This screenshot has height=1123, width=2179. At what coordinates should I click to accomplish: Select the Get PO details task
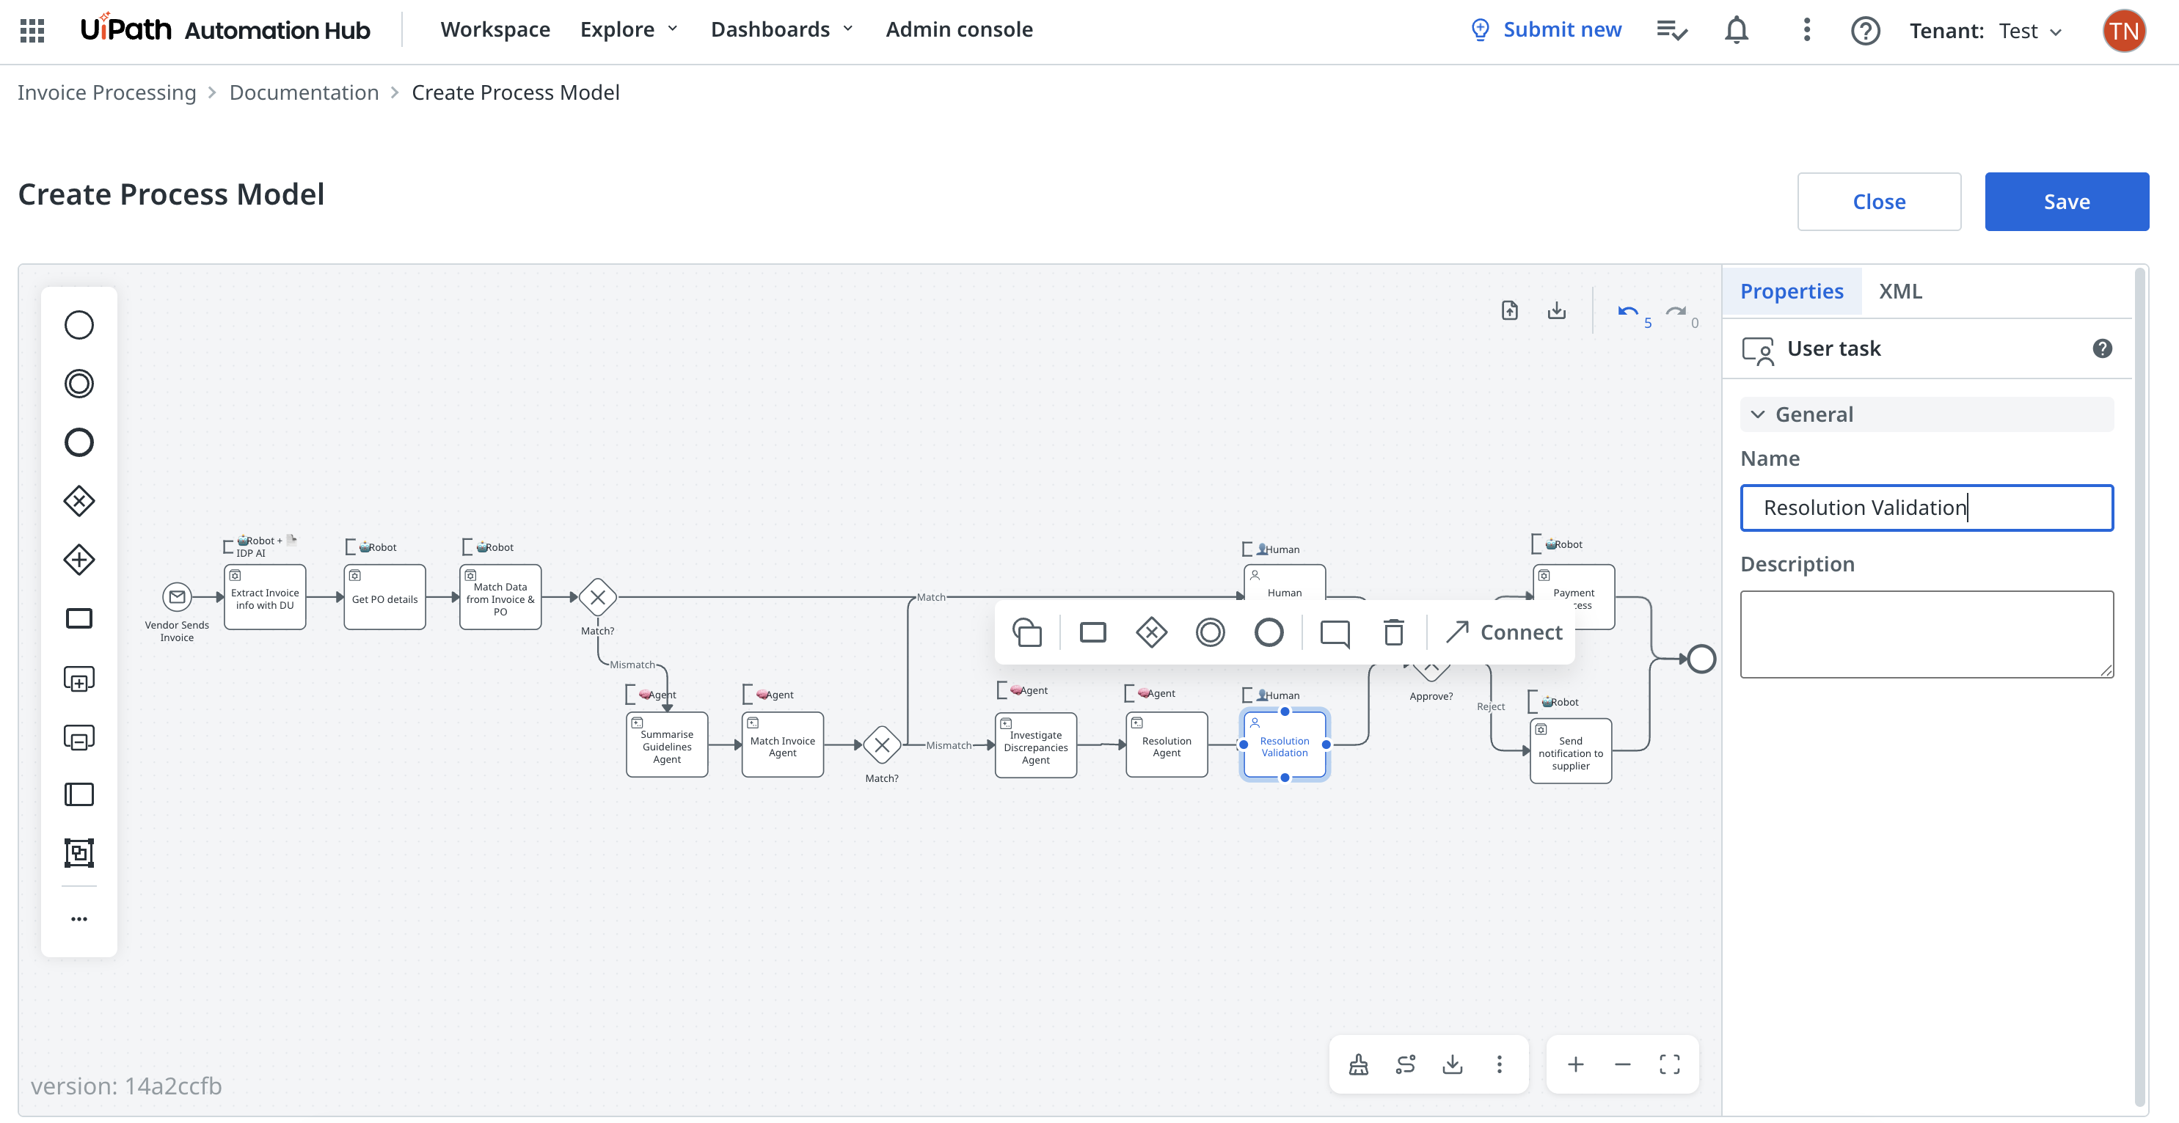[384, 597]
